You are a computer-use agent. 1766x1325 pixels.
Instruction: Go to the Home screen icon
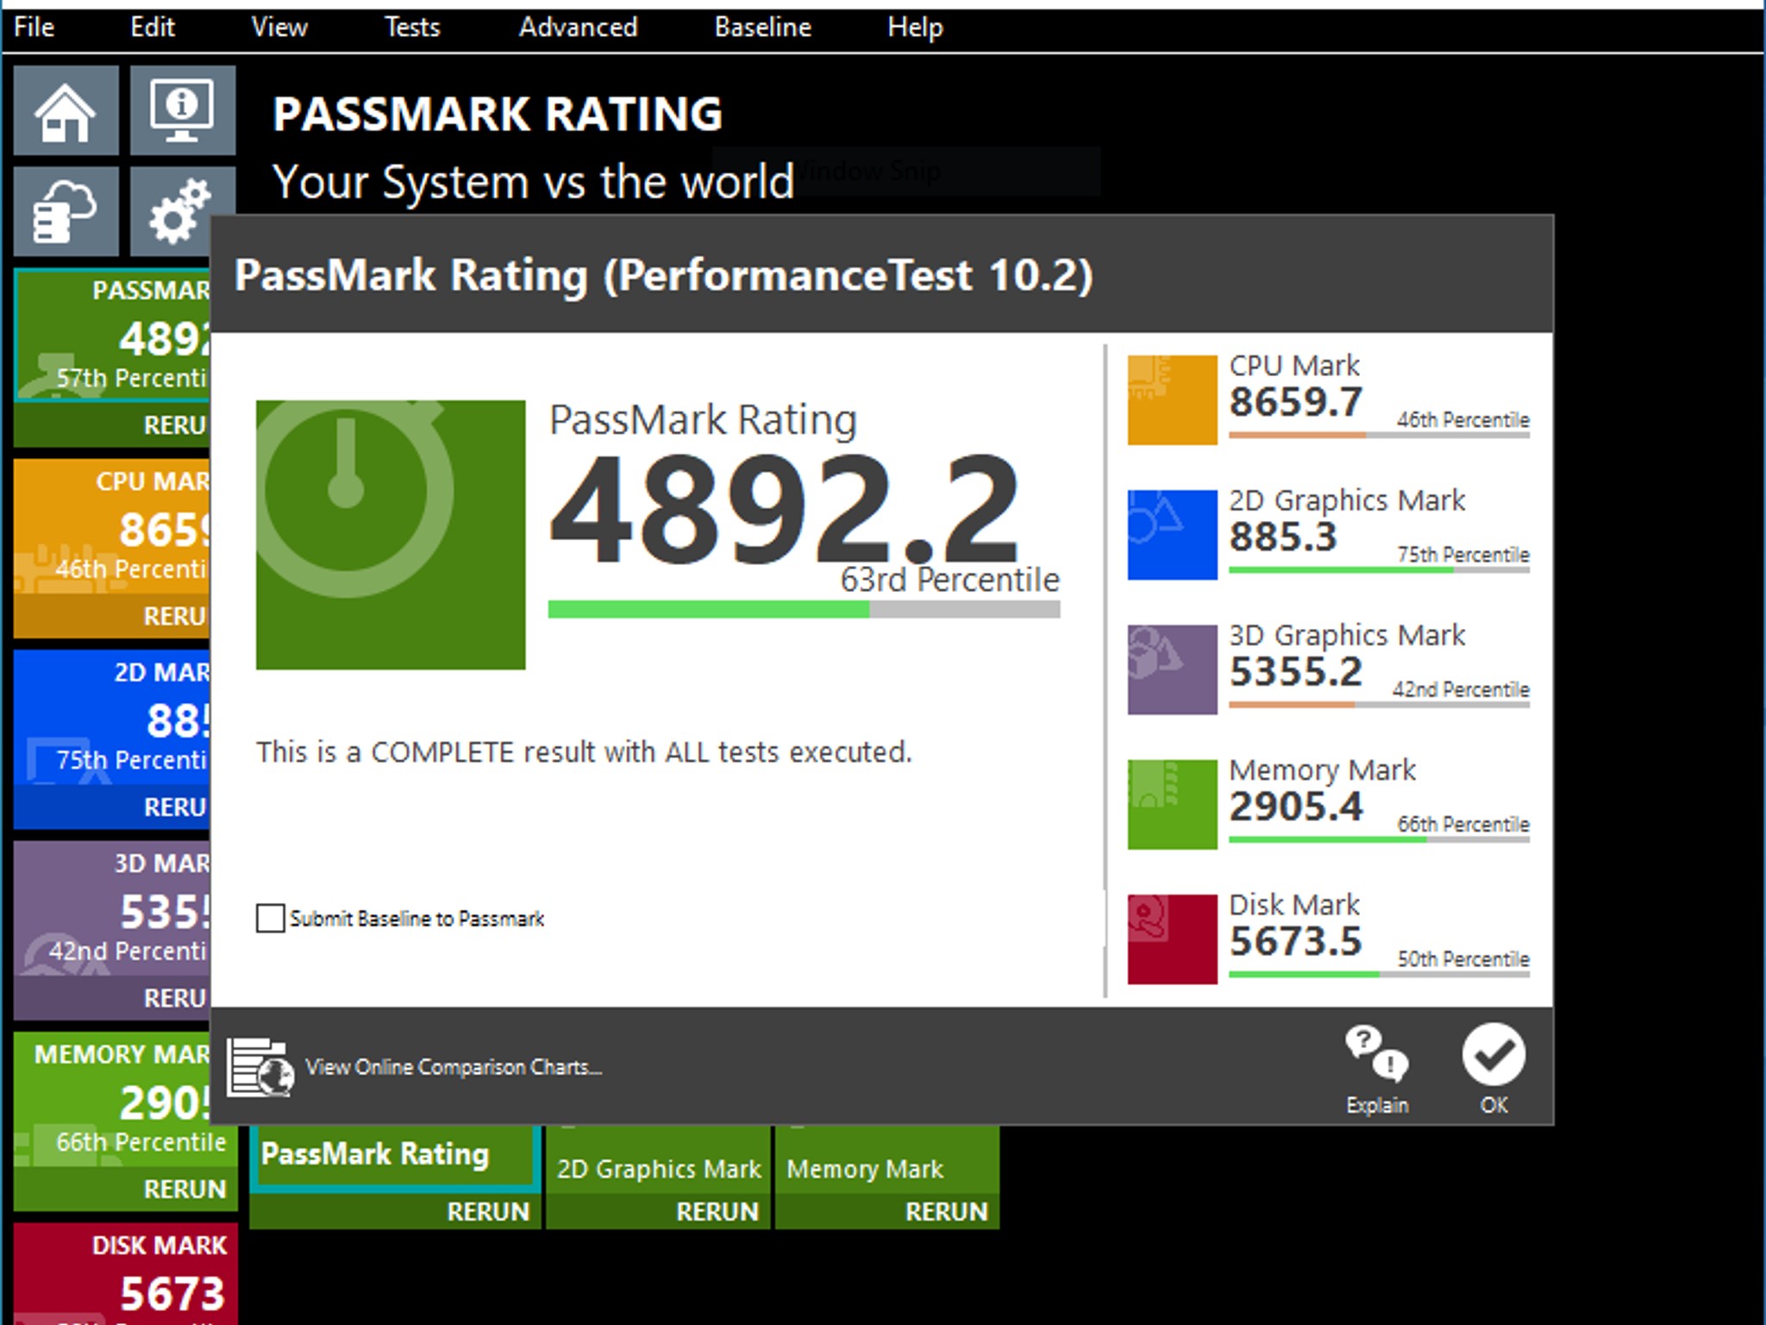click(x=66, y=110)
